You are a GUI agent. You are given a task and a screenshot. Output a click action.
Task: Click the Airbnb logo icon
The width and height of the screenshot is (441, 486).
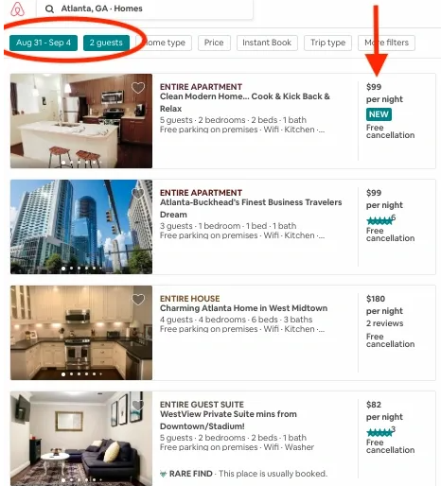coord(17,9)
